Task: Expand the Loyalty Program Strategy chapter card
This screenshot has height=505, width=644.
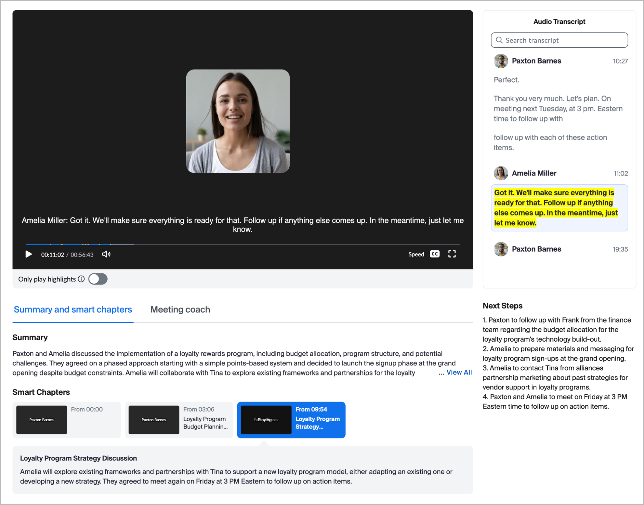Action: 291,420
